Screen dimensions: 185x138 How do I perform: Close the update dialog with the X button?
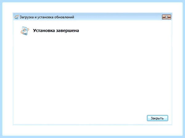pyautogui.click(x=166, y=17)
